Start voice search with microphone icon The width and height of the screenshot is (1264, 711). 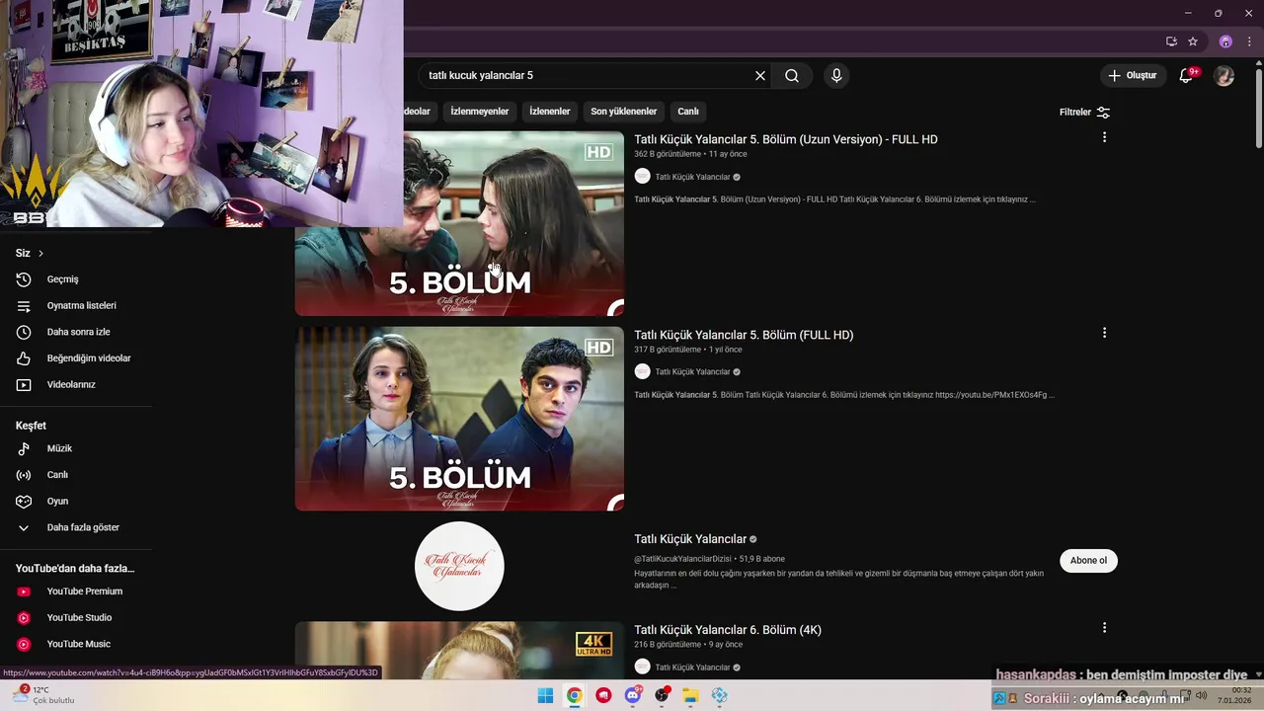(x=836, y=76)
